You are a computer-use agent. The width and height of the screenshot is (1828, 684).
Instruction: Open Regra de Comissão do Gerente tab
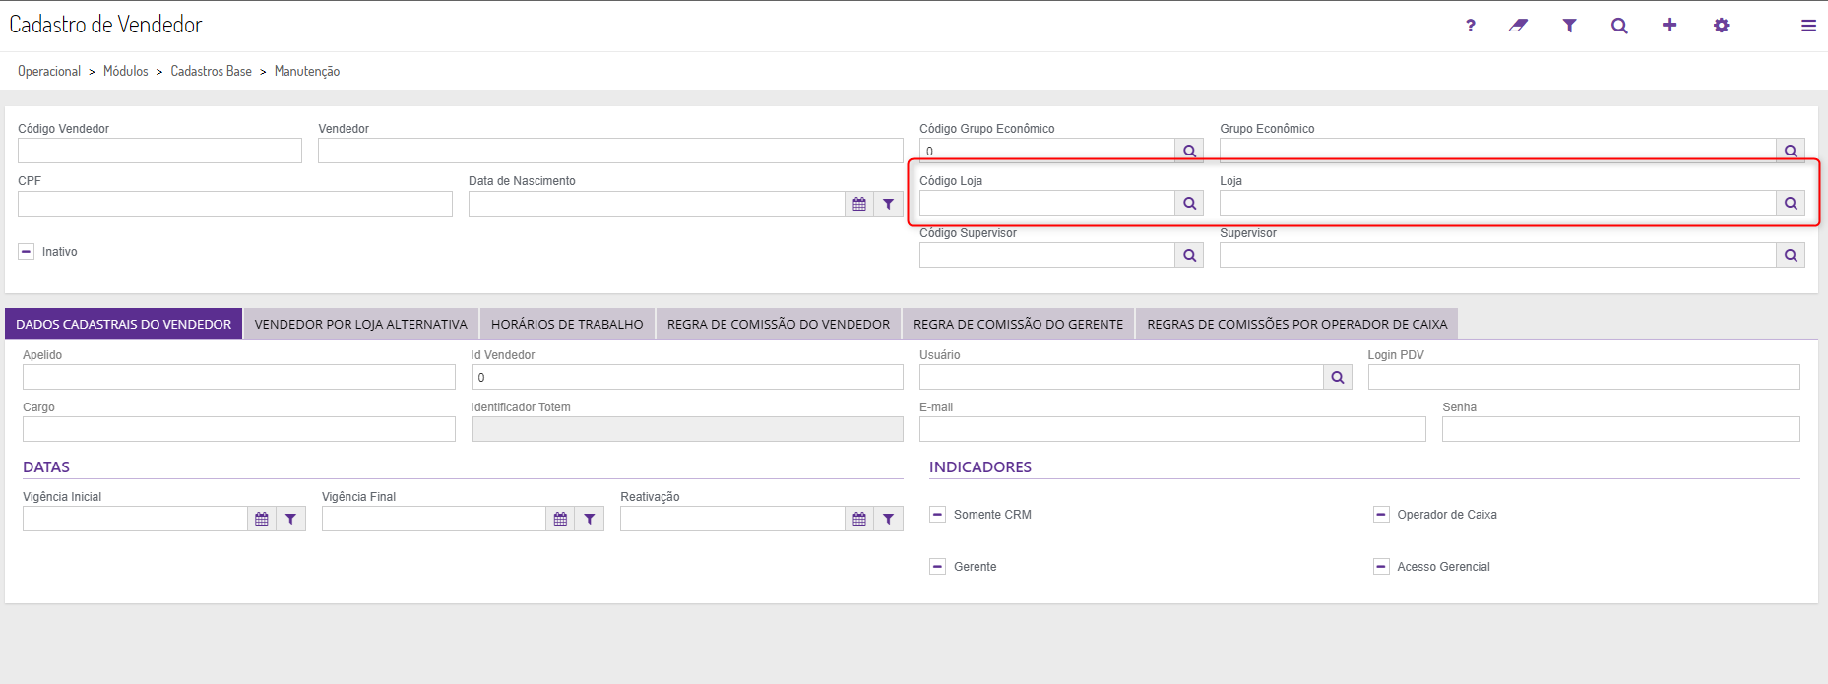1018,324
